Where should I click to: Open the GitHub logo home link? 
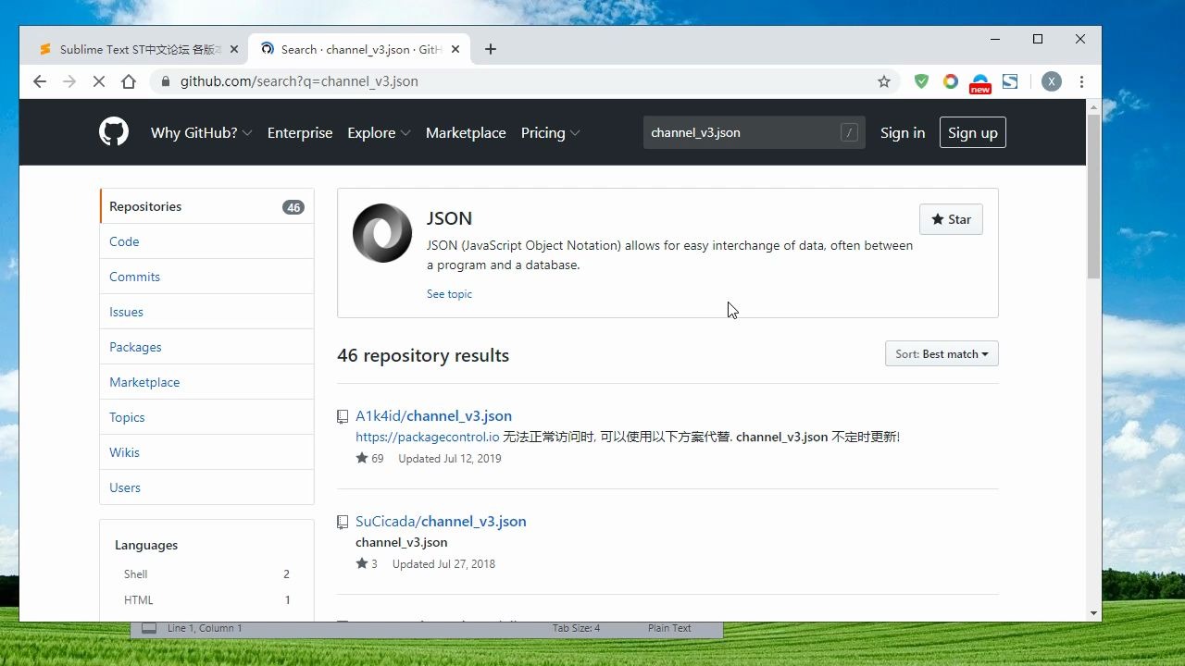(x=114, y=132)
